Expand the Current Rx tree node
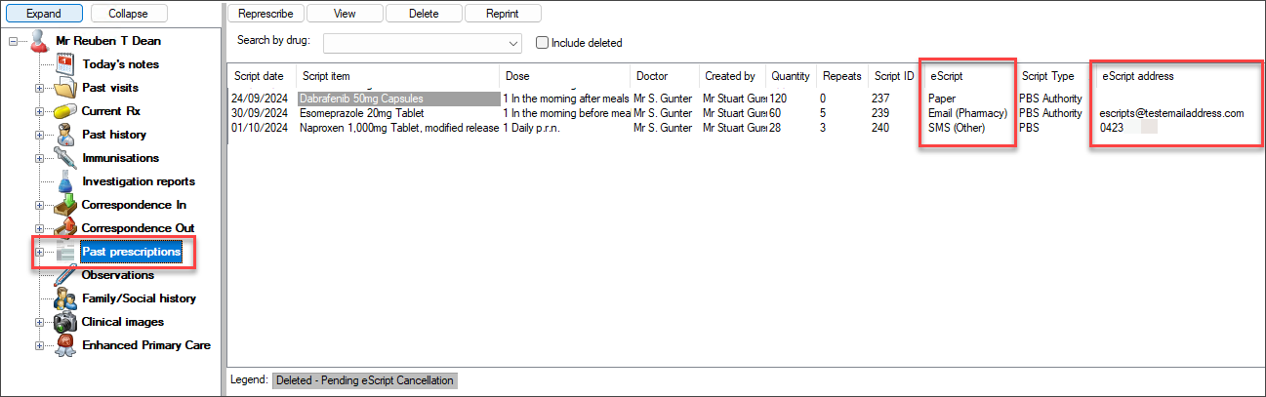 [40, 111]
